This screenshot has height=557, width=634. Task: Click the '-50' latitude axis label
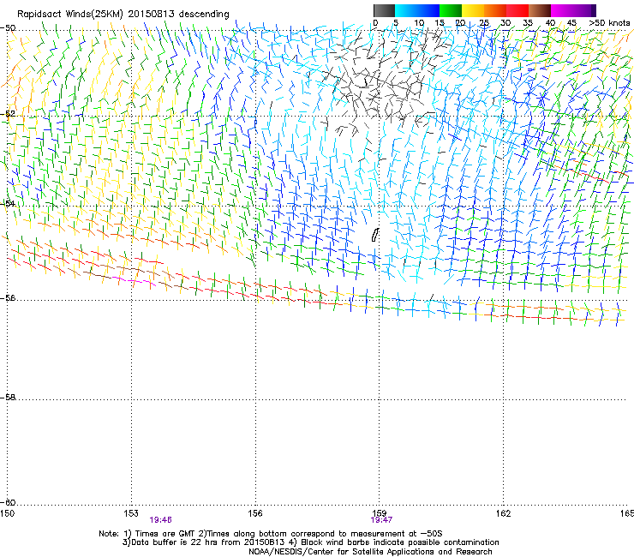pyautogui.click(x=8, y=28)
